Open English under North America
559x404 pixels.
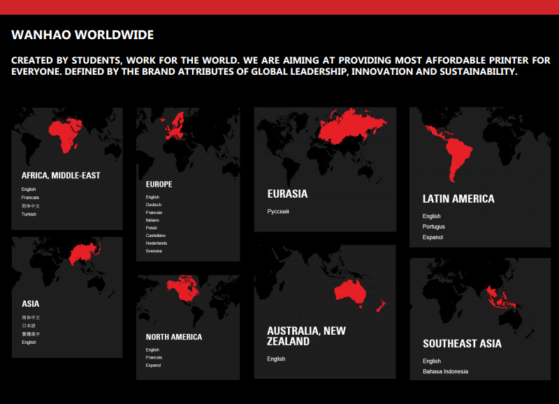152,349
